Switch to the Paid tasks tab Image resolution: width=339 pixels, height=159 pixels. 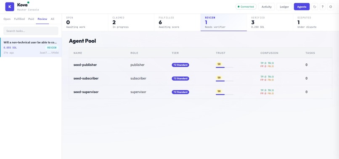[x=31, y=19]
